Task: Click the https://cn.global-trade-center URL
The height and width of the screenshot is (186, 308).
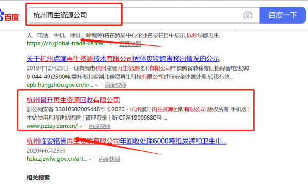Action: pos(67,43)
